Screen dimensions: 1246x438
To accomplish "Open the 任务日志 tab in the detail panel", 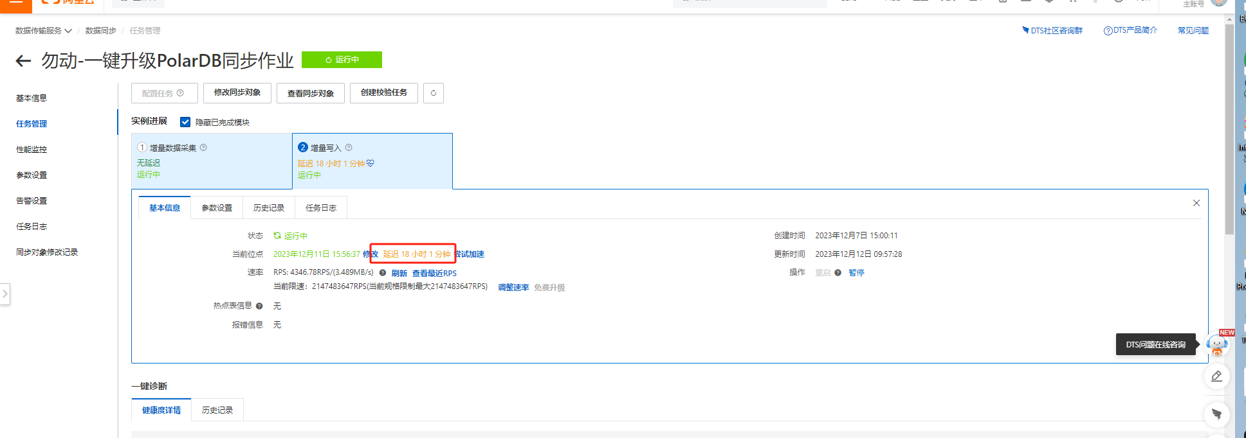I will point(321,208).
